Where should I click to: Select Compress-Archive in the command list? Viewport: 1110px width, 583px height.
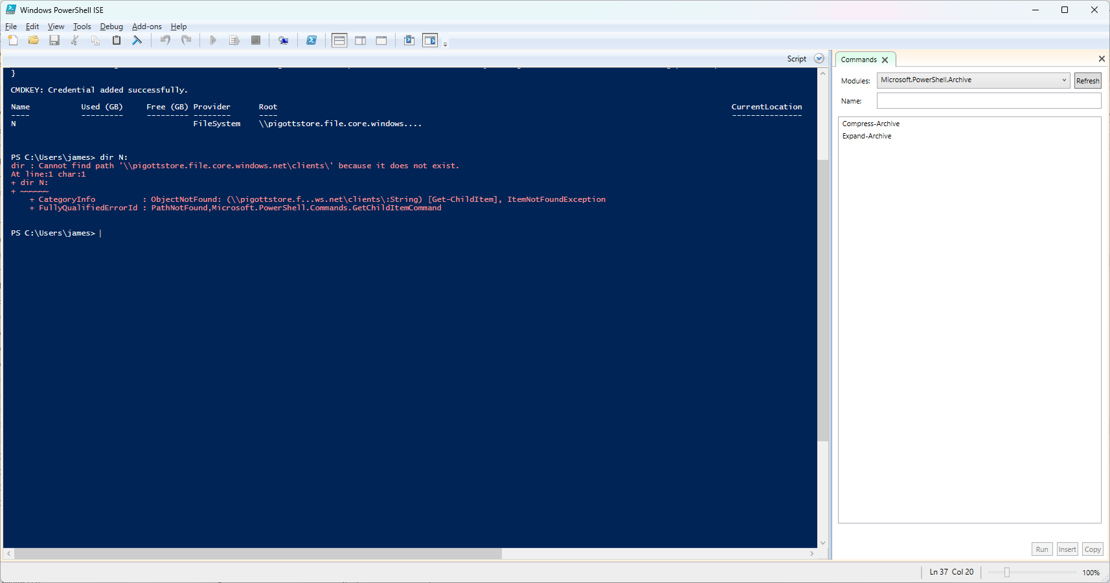(870, 124)
